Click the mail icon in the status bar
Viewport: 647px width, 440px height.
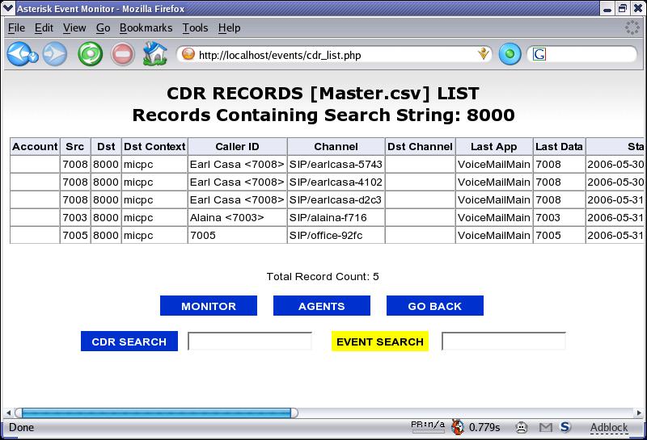546,427
